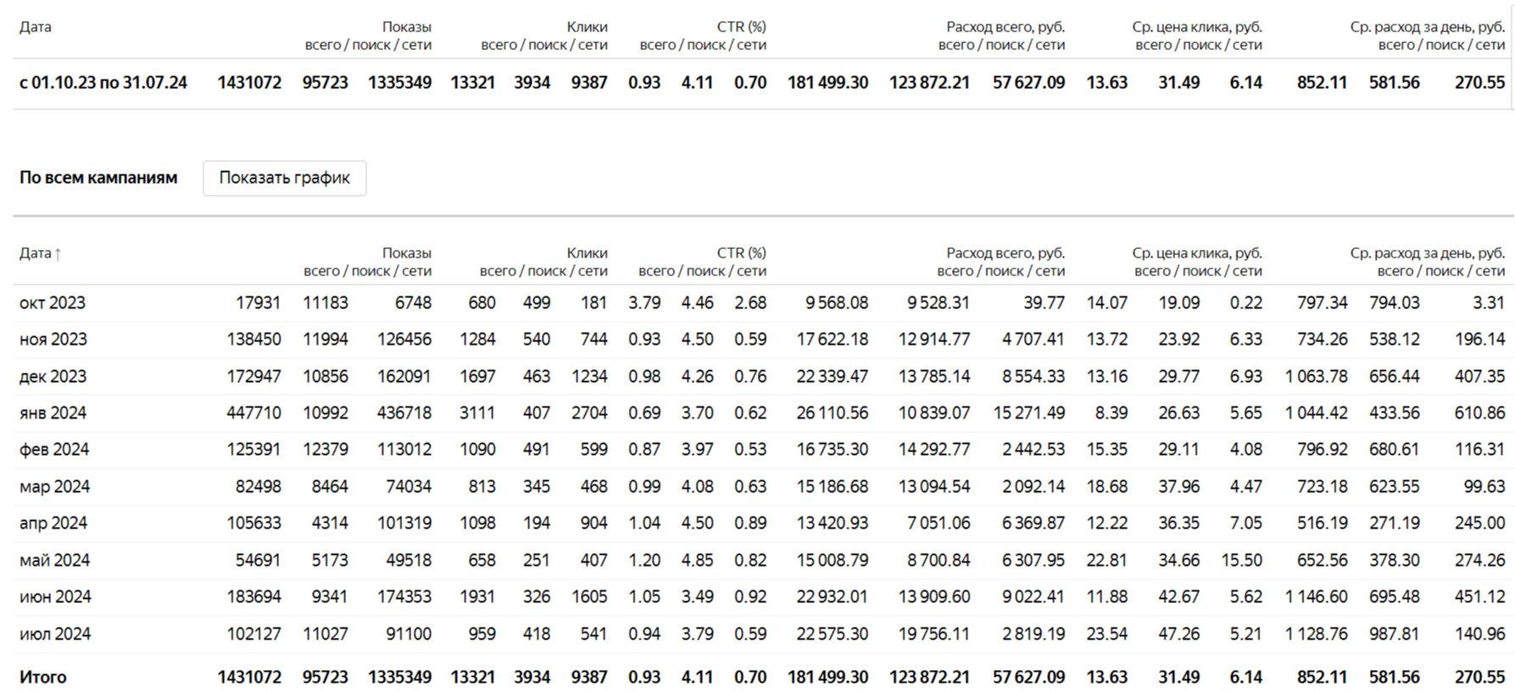
Task: Click the period с 01.10.23 по 31.07.24
Action: click(x=103, y=82)
